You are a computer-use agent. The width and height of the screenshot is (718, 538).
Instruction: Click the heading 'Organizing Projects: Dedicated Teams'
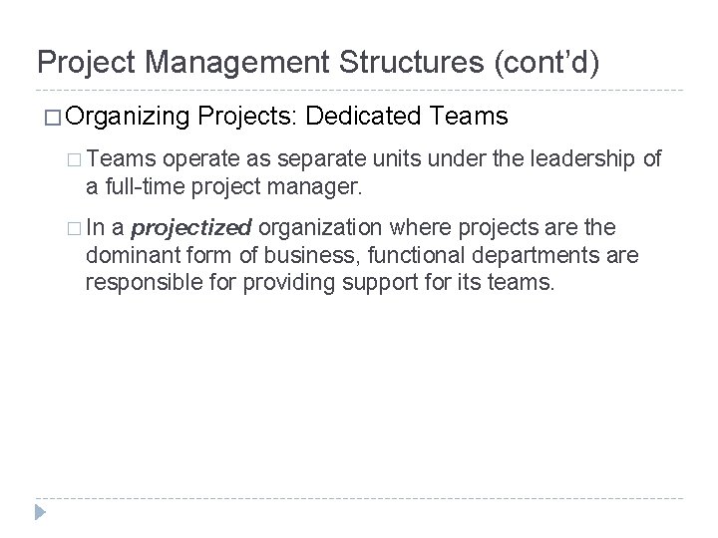(286, 117)
